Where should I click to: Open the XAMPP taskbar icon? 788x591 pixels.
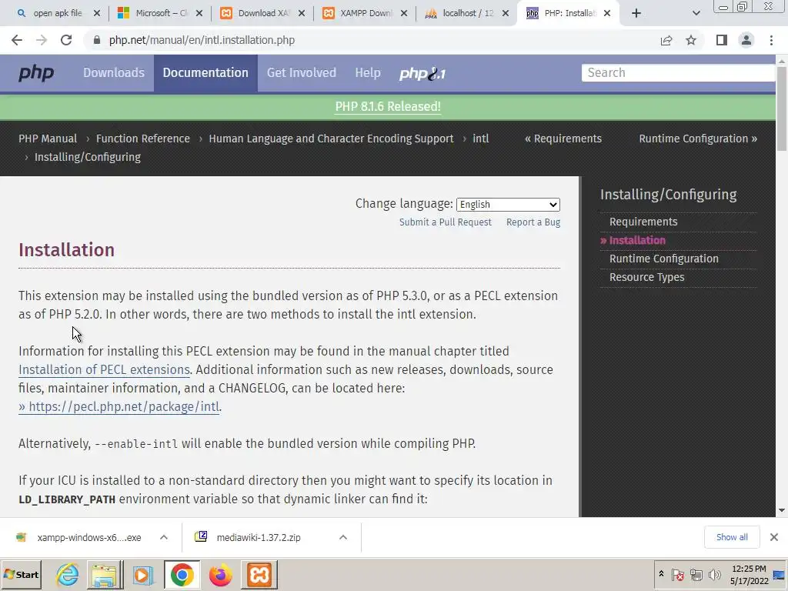(259, 575)
